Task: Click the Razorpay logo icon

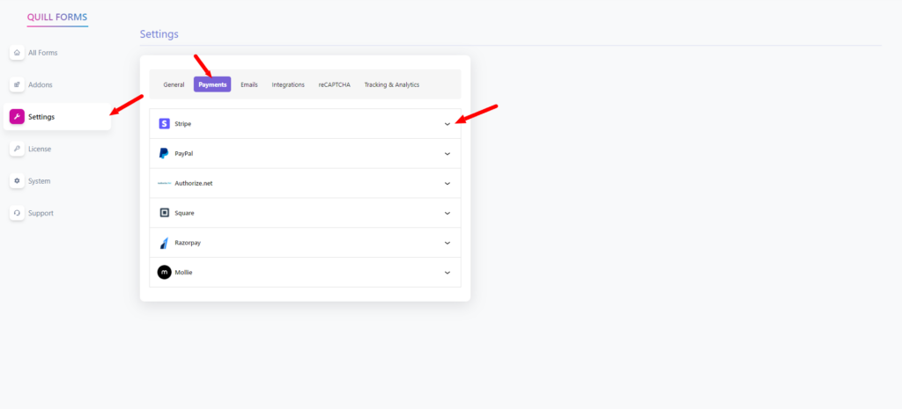Action: (164, 243)
